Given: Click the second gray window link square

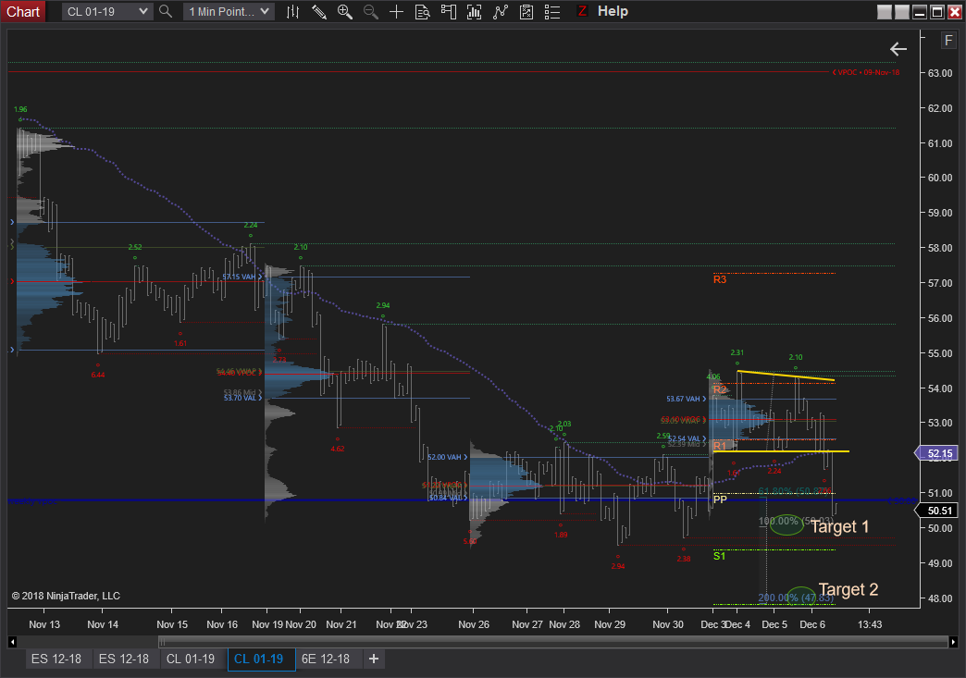Looking at the screenshot, I should coord(902,12).
